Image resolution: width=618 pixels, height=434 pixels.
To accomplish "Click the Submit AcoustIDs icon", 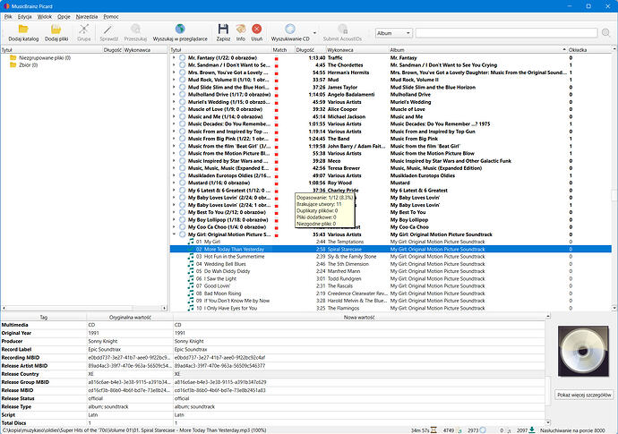I will (342, 29).
